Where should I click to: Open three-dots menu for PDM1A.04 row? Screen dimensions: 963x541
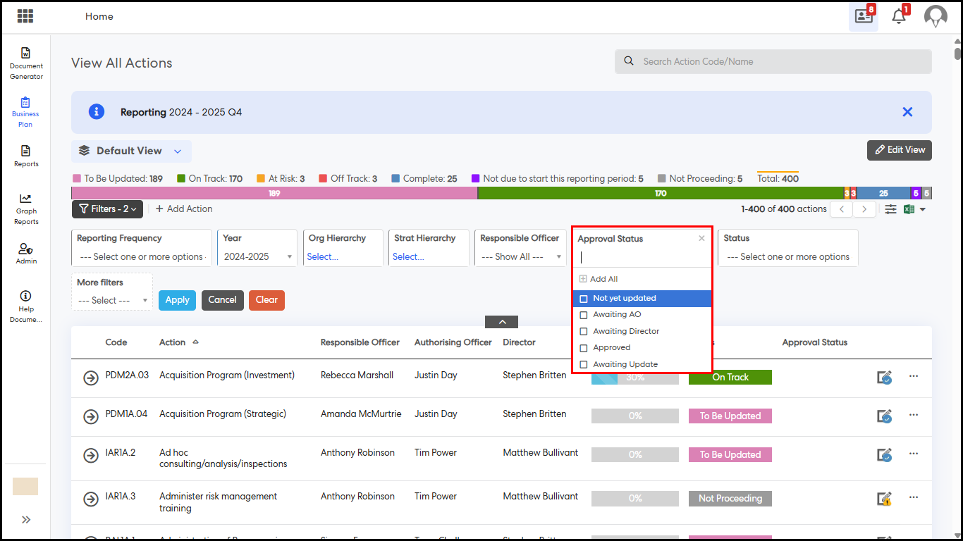[x=914, y=415]
